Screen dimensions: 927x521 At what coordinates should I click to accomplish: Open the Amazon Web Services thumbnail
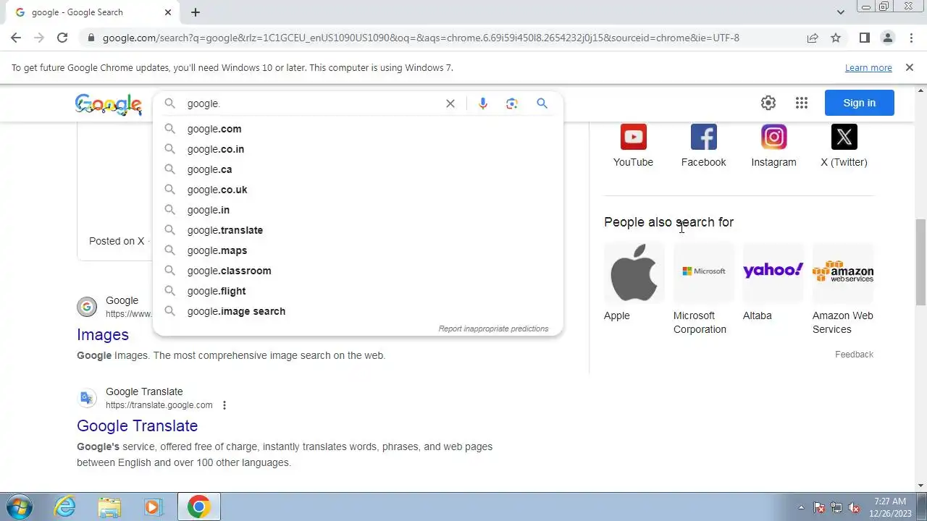(843, 272)
